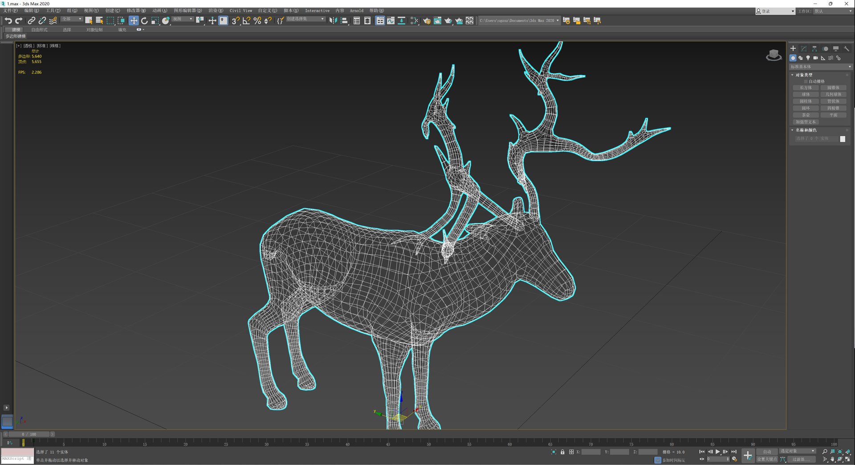
Task: Toggle the 3D Snaps icon
Action: click(236, 20)
